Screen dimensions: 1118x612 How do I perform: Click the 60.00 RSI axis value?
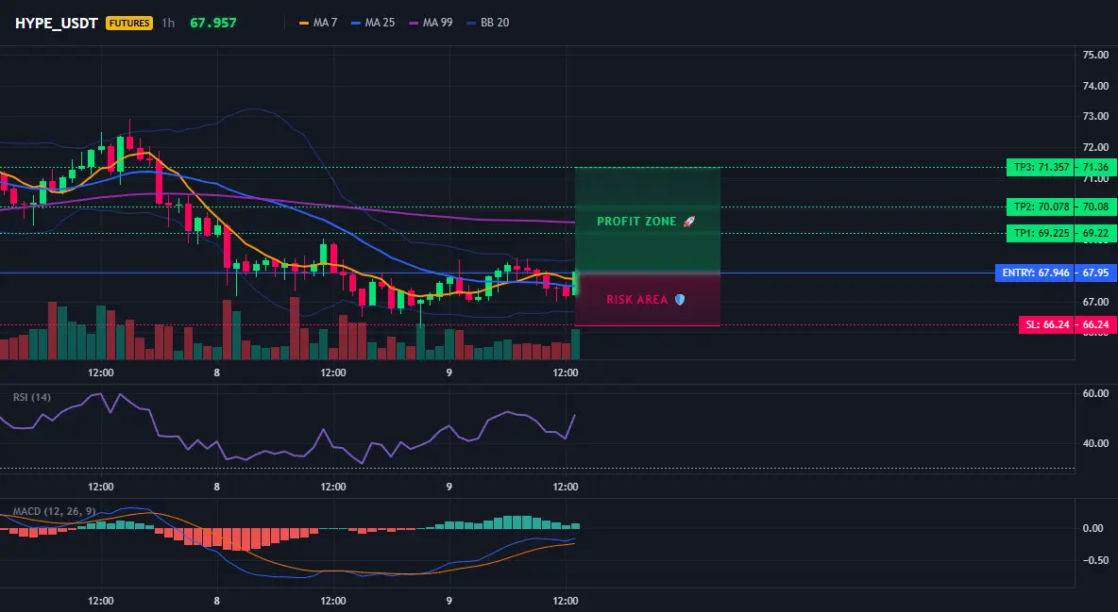click(1095, 393)
